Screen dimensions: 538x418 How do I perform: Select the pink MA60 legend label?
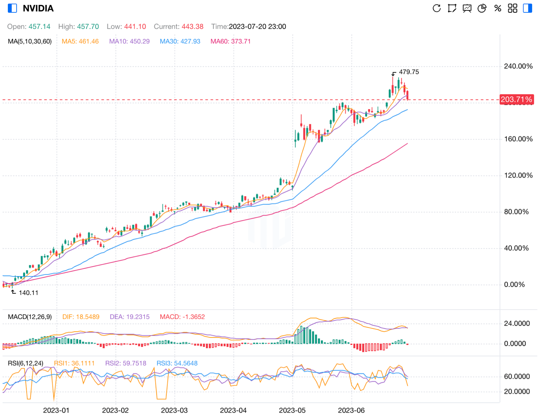(x=231, y=41)
